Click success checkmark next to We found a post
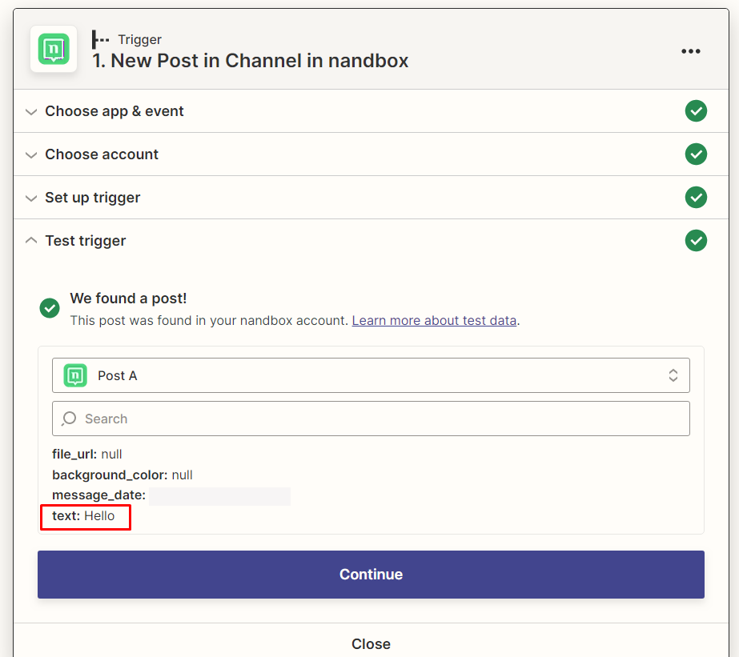This screenshot has height=657, width=739. pyautogui.click(x=50, y=308)
